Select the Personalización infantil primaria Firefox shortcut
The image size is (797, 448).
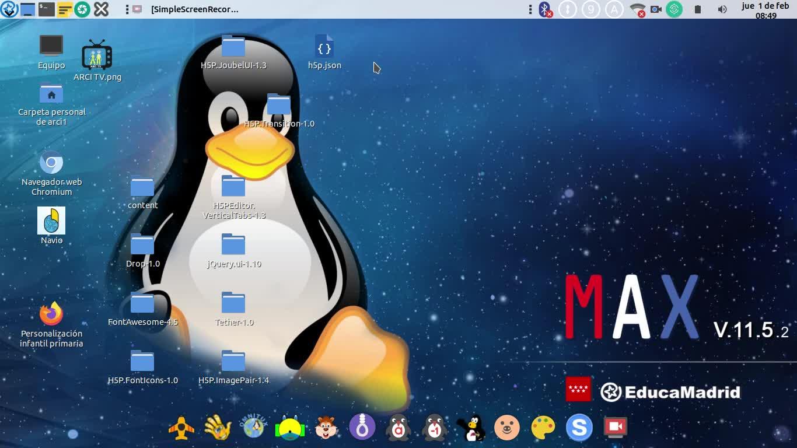(x=51, y=324)
